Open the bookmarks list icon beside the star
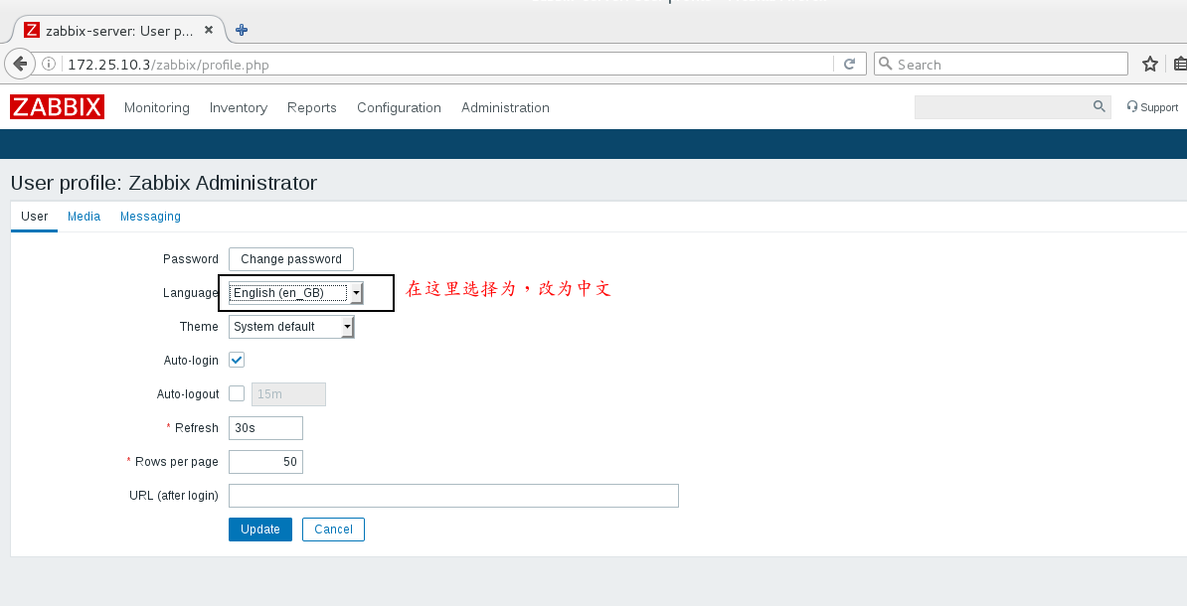 1180,65
